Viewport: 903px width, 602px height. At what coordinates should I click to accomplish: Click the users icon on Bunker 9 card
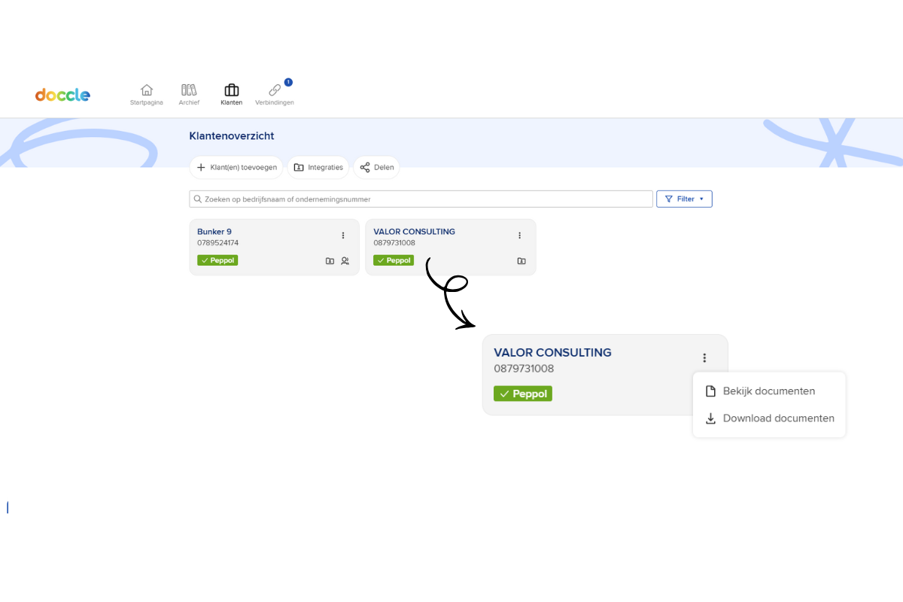coord(345,261)
